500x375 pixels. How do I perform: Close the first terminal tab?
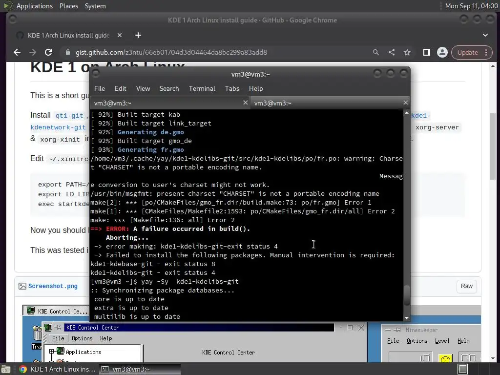click(x=245, y=103)
